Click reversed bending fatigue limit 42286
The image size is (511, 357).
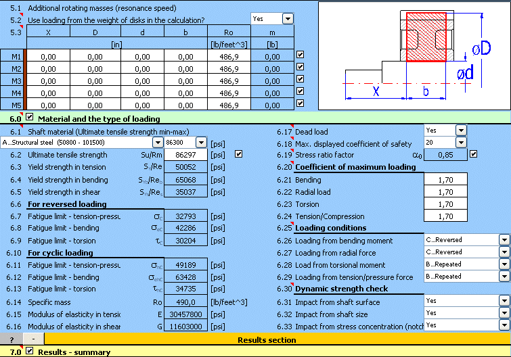click(x=185, y=228)
